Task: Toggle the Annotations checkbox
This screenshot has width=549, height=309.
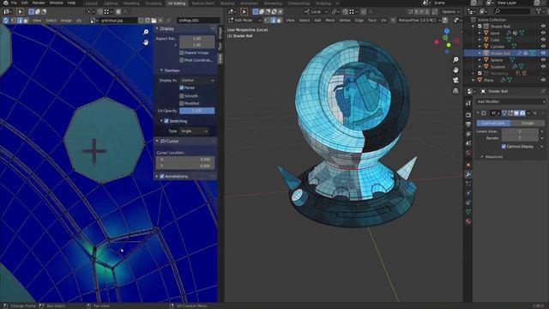Action: 162,176
